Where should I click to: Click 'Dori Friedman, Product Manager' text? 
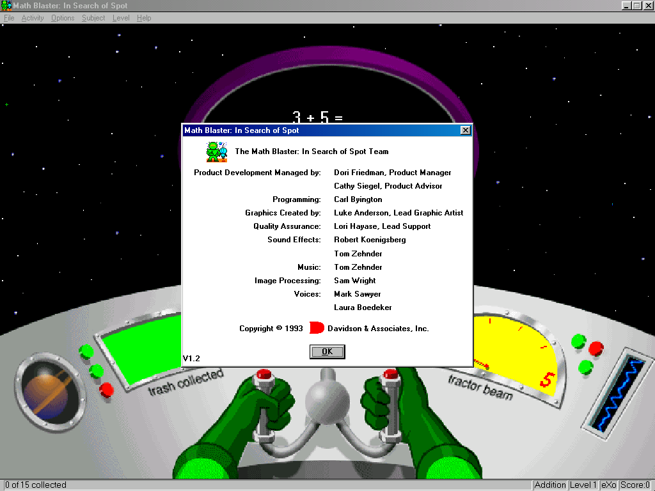point(392,173)
